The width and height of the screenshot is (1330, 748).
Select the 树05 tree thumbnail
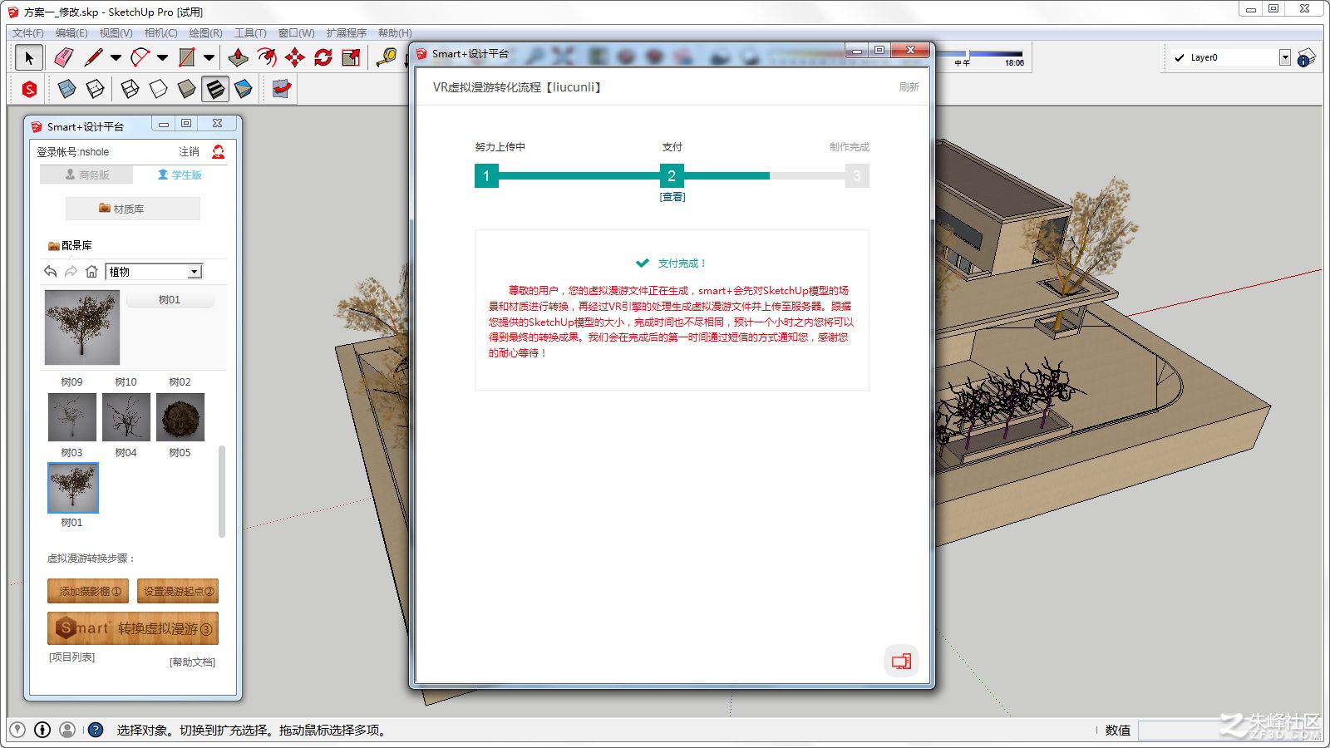click(x=180, y=416)
